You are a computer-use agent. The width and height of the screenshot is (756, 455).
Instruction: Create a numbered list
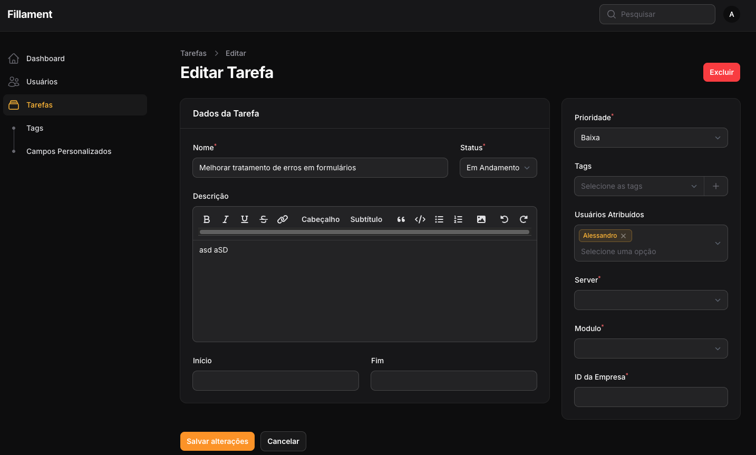(458, 219)
